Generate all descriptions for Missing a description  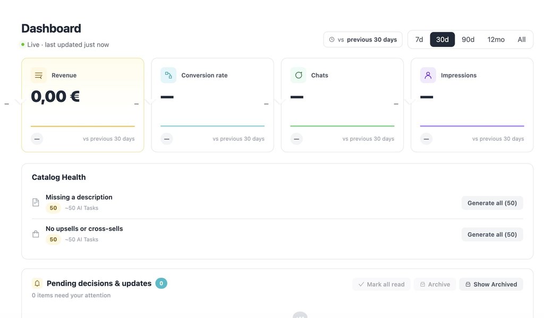click(492, 203)
